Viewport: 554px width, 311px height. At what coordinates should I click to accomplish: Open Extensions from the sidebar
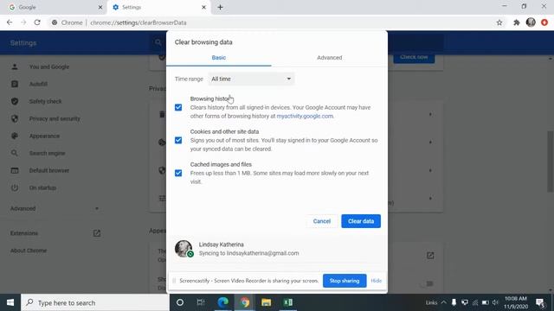24,233
